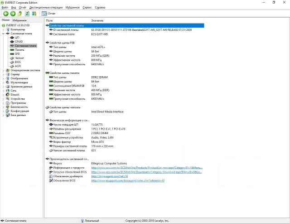Image resolution: width=290 pixels, height=223 pixels.
Task: Switch to the Избранное sidebar tab
Action: coord(19,20)
